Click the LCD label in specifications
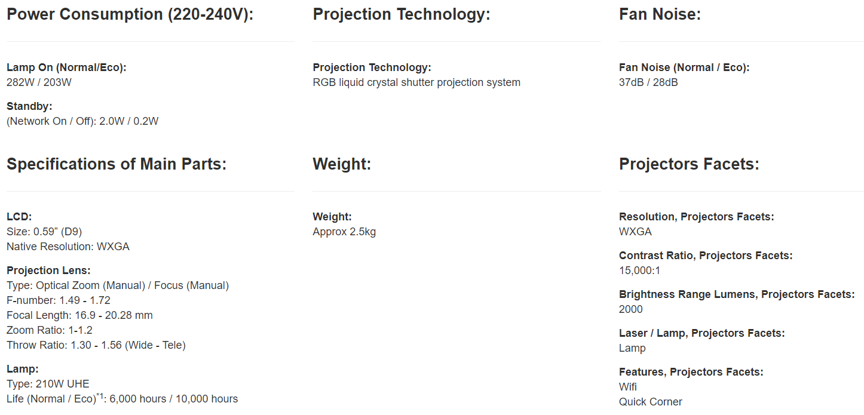 point(19,217)
